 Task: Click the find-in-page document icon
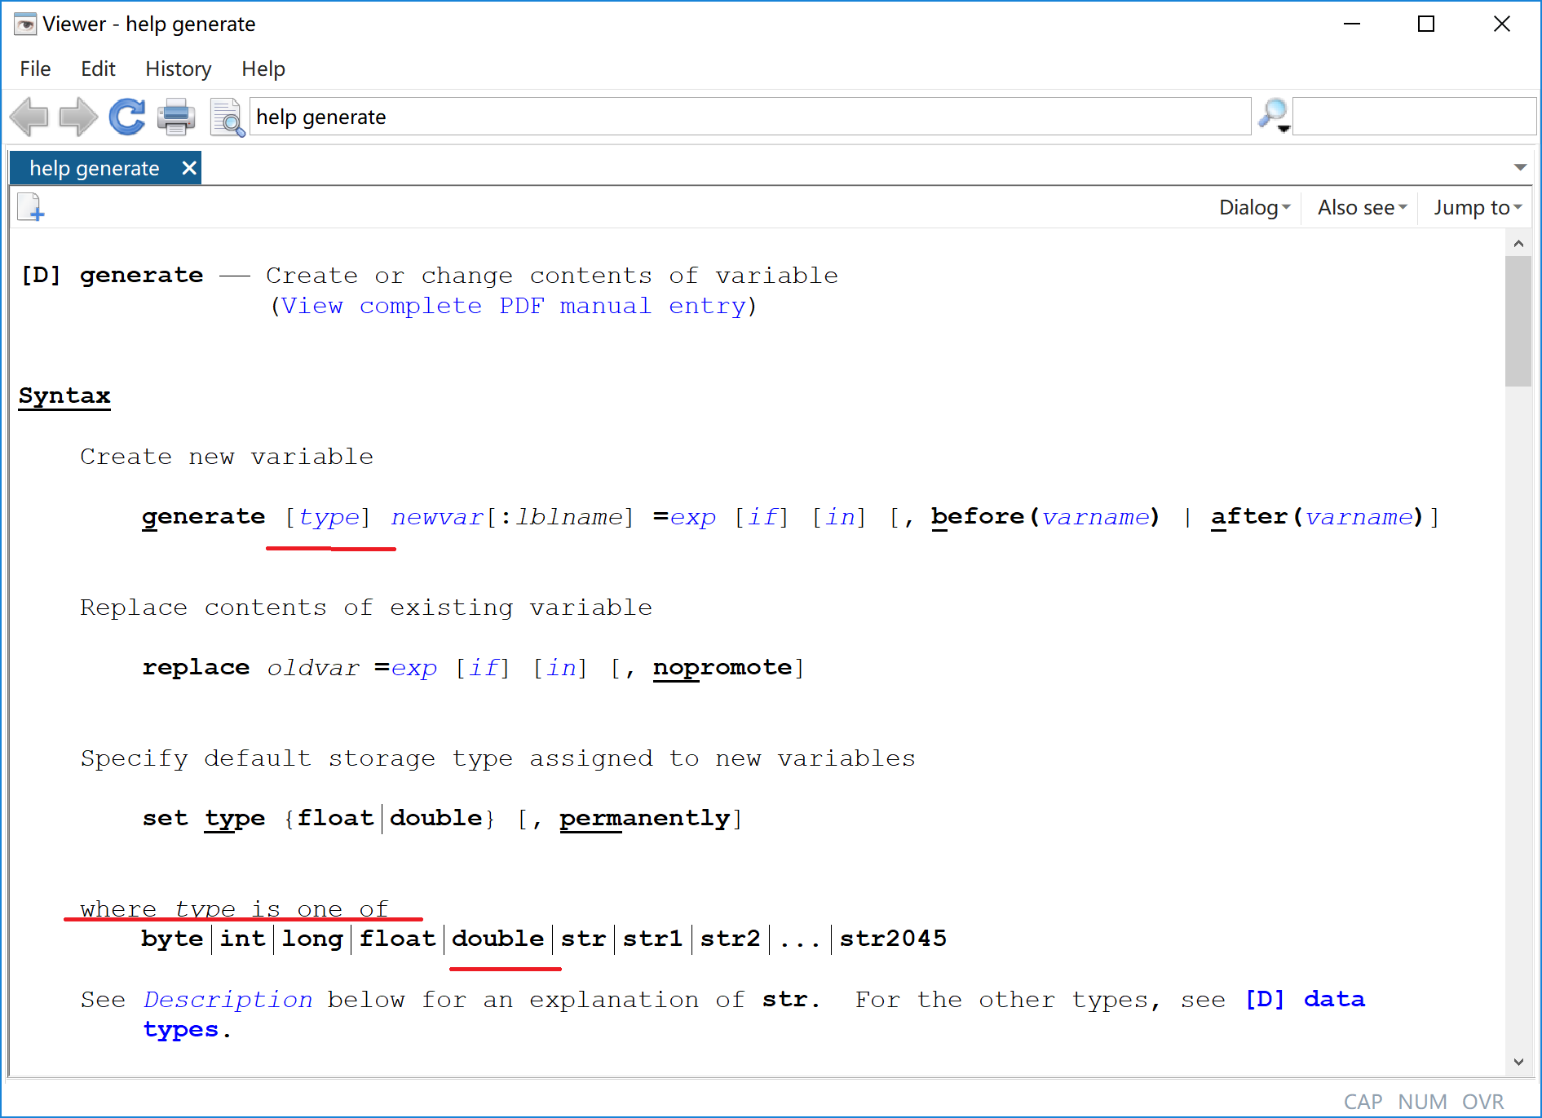(227, 117)
